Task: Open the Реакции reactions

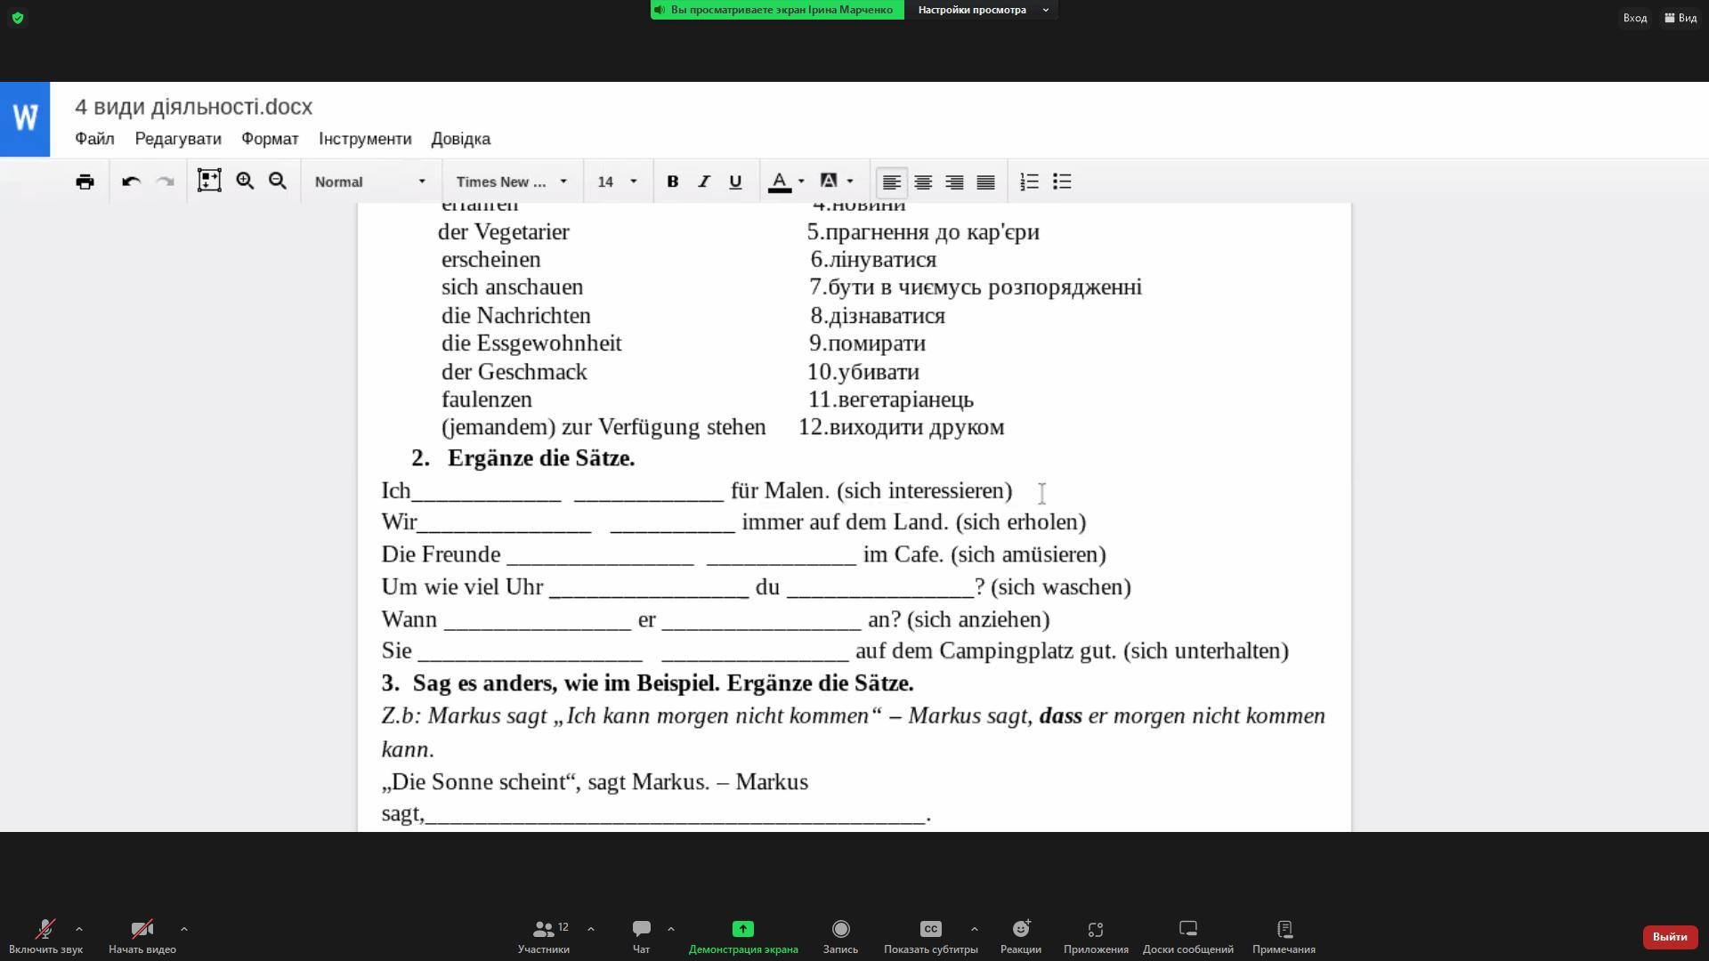Action: click(x=1021, y=937)
